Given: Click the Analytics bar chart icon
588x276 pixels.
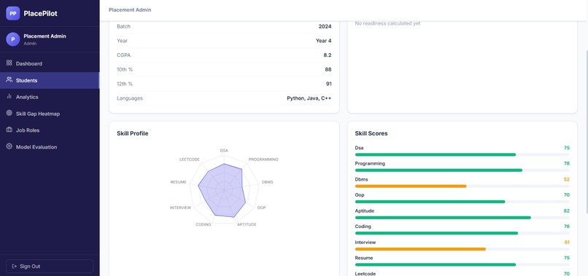Looking at the screenshot, I should (9, 96).
